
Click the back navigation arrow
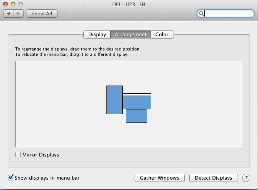8,13
